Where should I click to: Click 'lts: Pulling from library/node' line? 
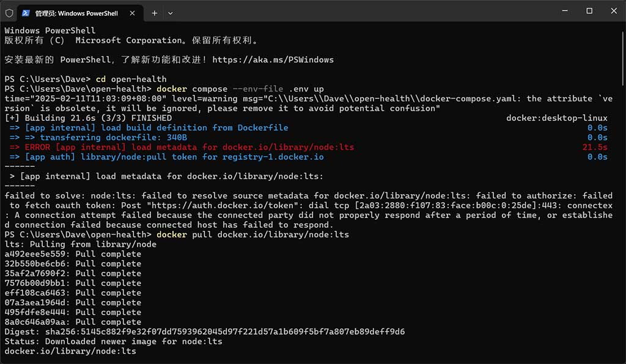[x=81, y=244]
